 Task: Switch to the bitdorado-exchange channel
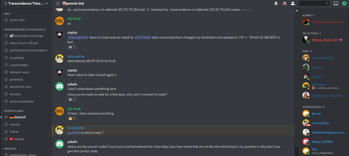pos(26,36)
